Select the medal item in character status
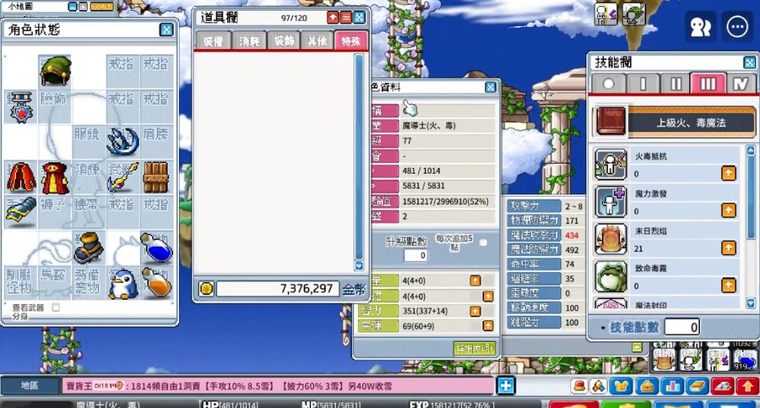 [x=21, y=106]
